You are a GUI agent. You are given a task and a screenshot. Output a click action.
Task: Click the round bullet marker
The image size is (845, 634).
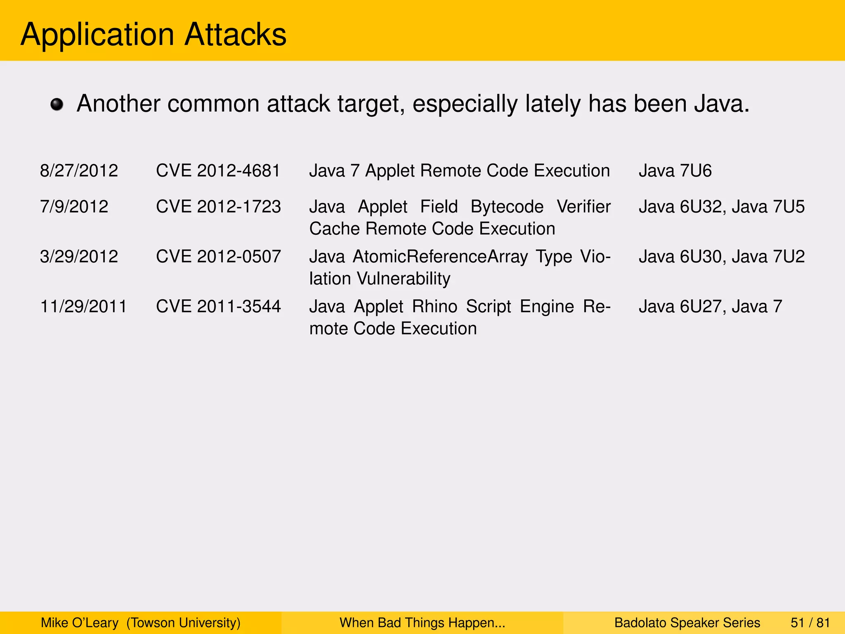click(x=57, y=104)
